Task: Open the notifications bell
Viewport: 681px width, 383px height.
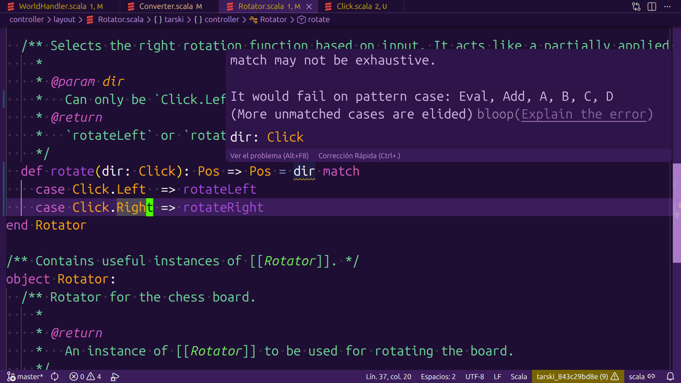Action: point(670,377)
